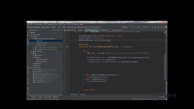Screen dimensions: 194x109
Task: Select gradle-wrapper.properties in Gradle Scripts
Action: [x=42, y=74]
